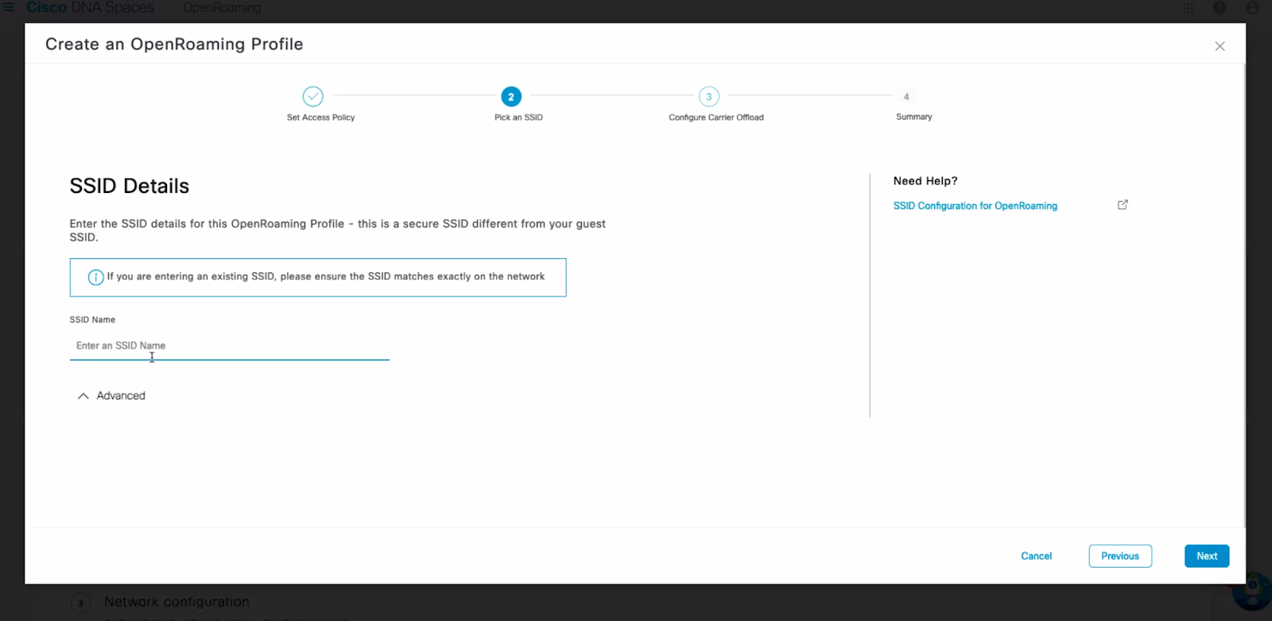Click the completed Set Access Policy step checkmark
The height and width of the screenshot is (621, 1272).
[313, 97]
